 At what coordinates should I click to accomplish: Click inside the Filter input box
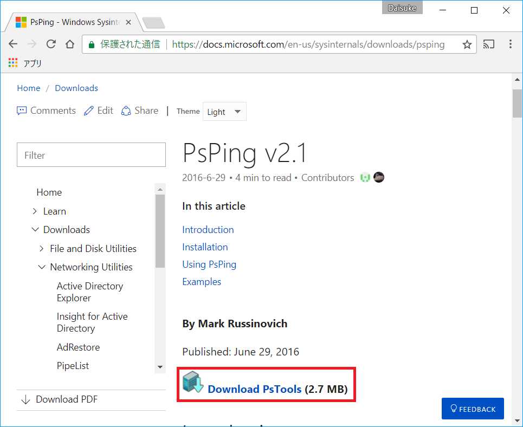click(x=91, y=155)
